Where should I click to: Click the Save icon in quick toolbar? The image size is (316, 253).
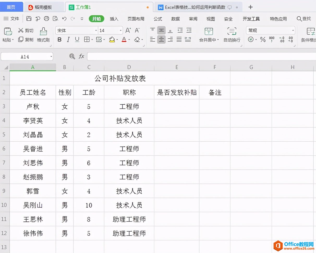point(29,19)
